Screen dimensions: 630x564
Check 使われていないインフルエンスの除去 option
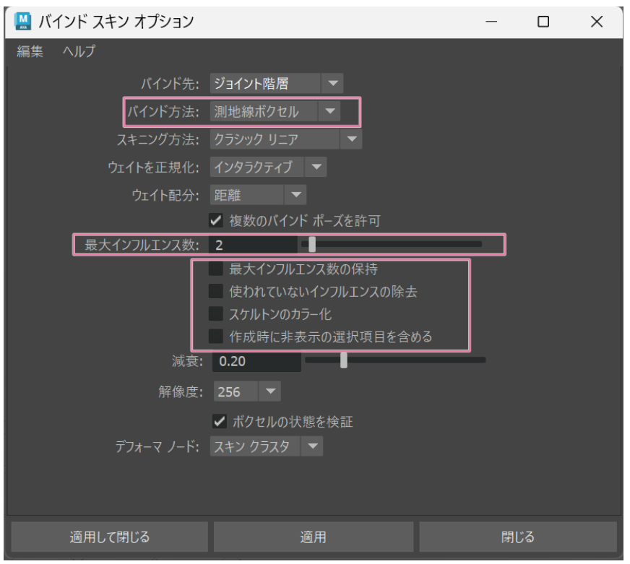pyautogui.click(x=215, y=292)
